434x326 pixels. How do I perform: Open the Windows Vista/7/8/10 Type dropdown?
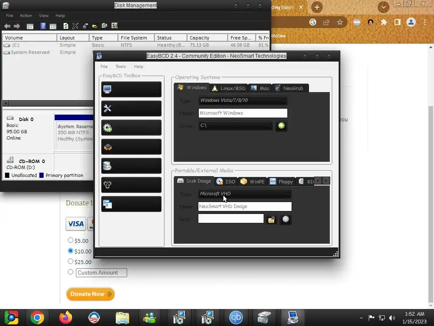coord(243,100)
